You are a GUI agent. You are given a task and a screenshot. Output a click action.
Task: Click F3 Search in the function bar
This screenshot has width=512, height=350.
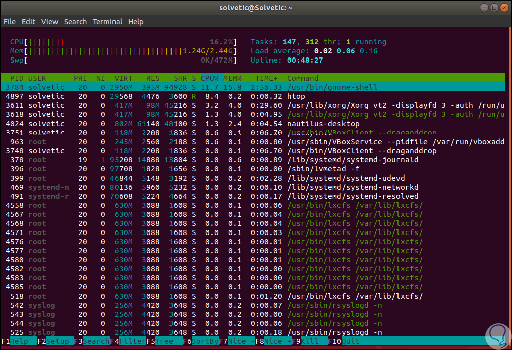pos(91,341)
